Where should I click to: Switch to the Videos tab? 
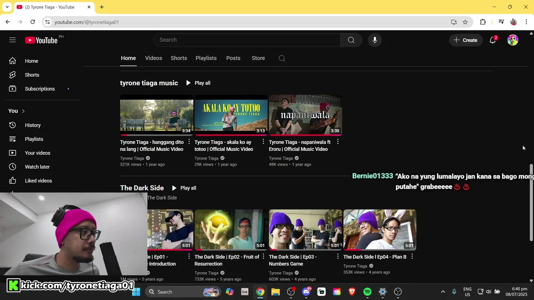tap(154, 58)
